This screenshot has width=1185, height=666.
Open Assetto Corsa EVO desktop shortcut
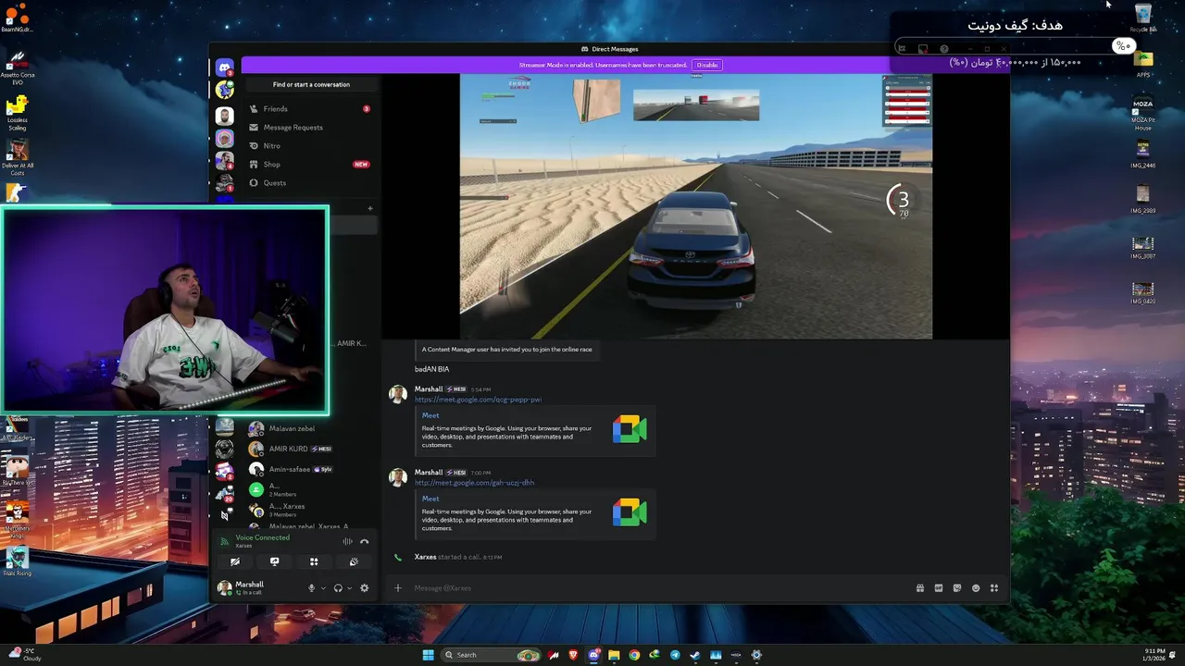17,68
